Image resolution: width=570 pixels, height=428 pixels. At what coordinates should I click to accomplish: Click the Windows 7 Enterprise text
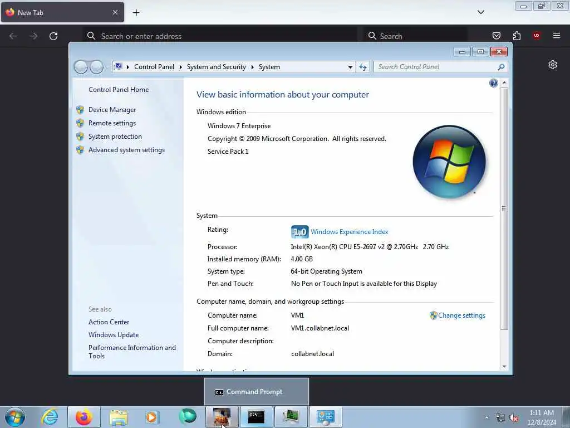239,126
